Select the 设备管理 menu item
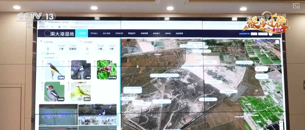 click(144, 33)
